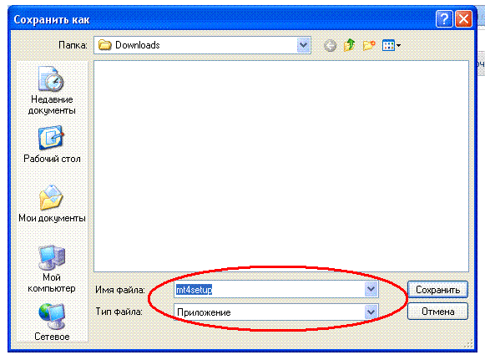Click the empty file list area
This screenshot has height=360, width=485.
tap(281, 166)
